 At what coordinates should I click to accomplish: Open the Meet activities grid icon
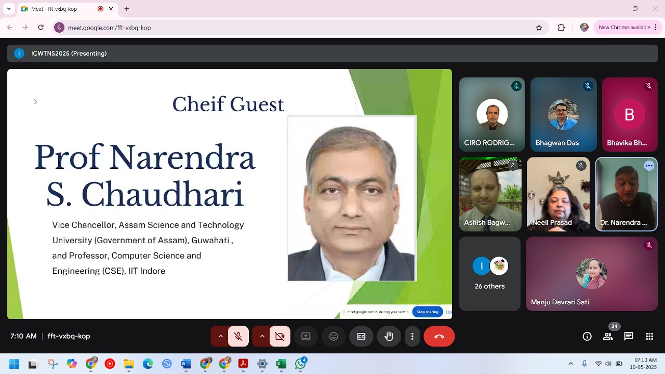click(649, 337)
